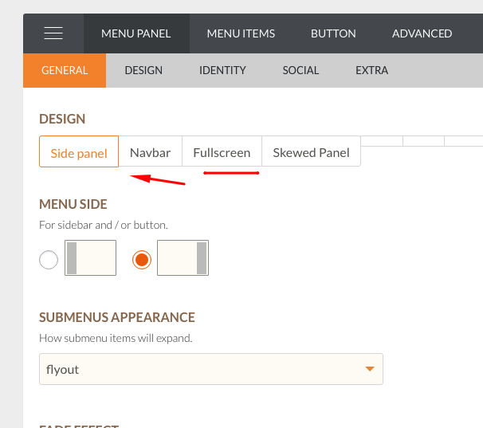Switch to the EXTRA sub-tab

371,70
